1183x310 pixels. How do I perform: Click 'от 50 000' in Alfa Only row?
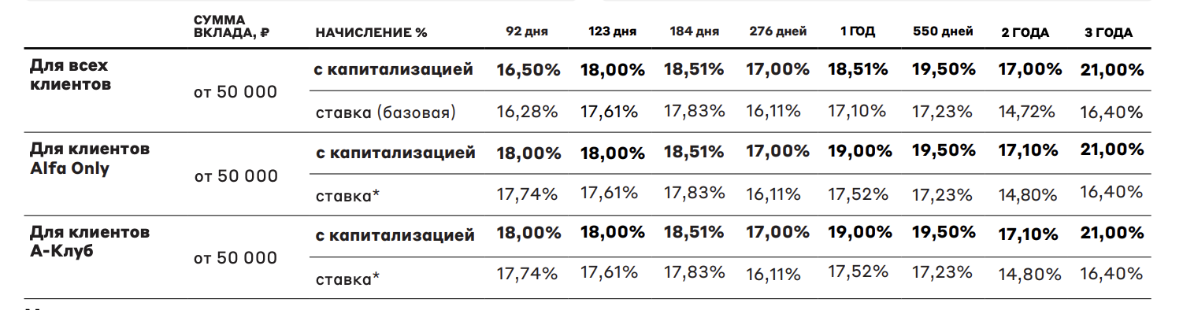236,175
